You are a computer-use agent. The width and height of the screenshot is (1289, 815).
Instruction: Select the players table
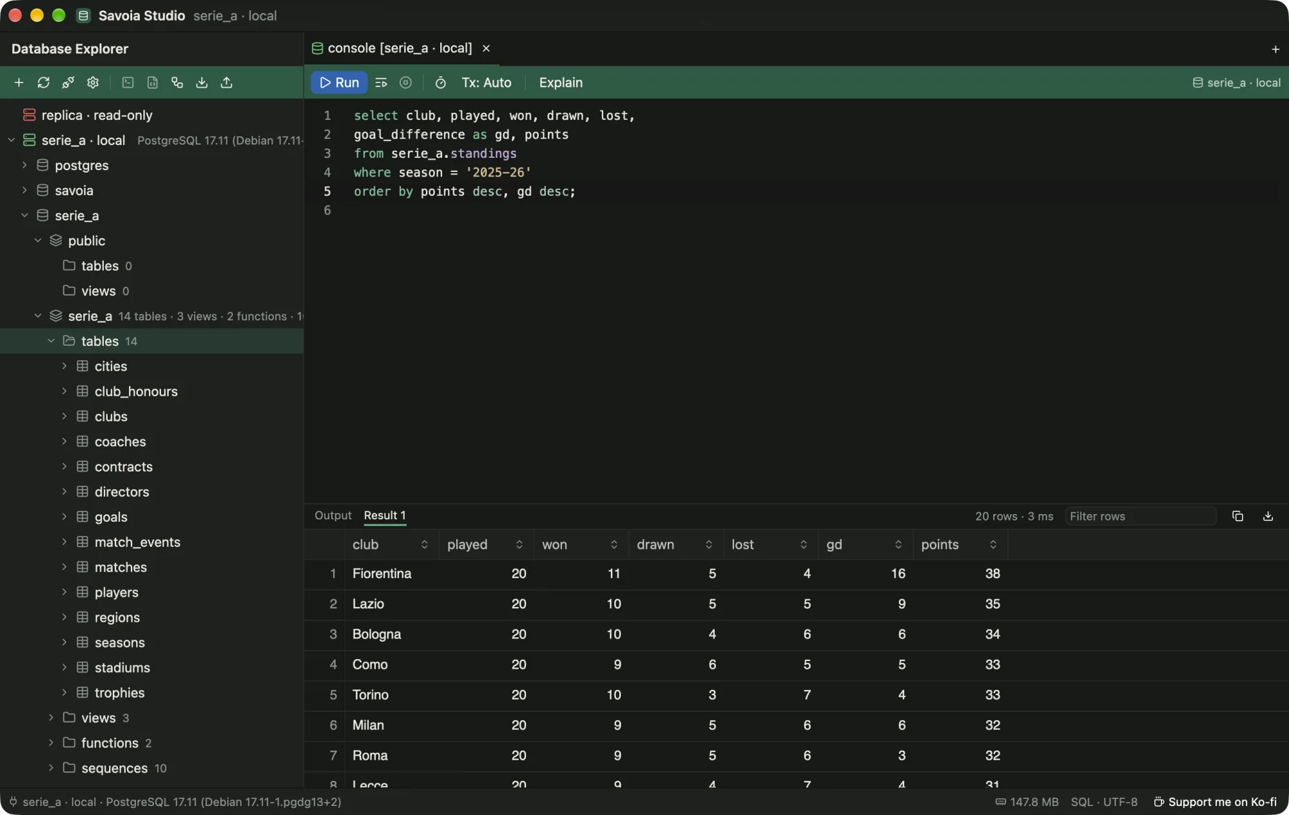[151, 592]
